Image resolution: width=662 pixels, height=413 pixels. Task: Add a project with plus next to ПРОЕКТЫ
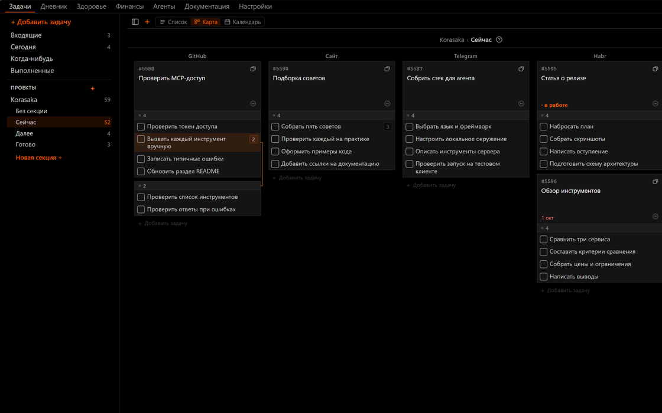(92, 88)
